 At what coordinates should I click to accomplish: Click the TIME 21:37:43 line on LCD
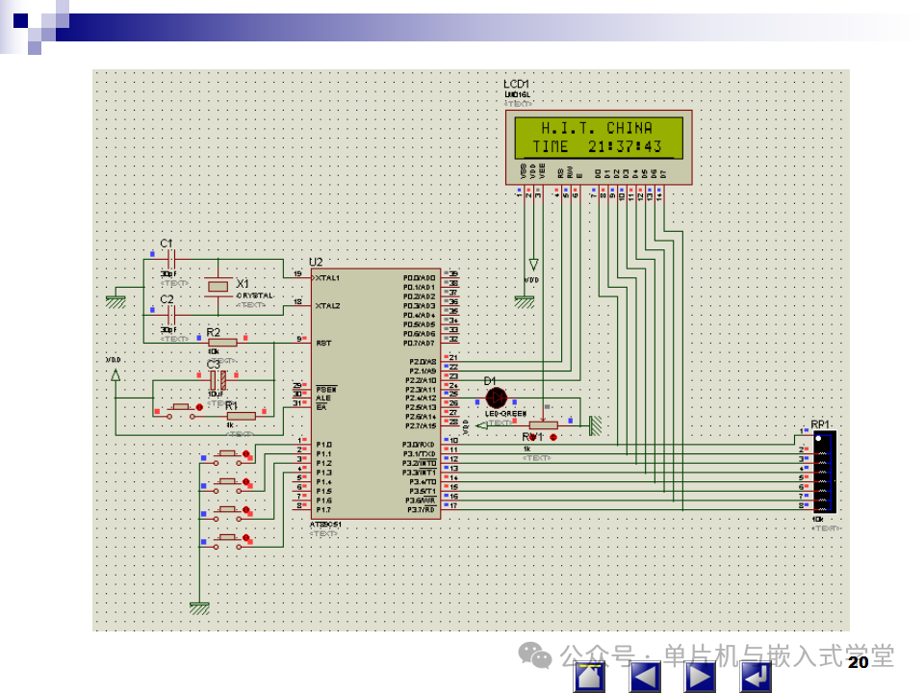point(597,146)
